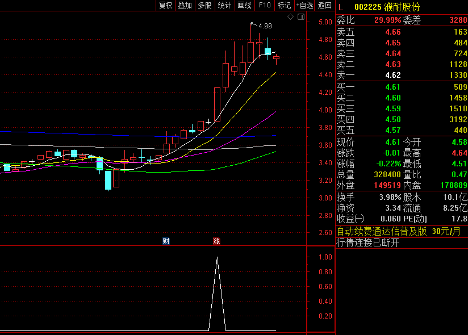Viewport: 468px width, 335px height.
Task: Click the 4.99 high price label
Action: click(265, 26)
